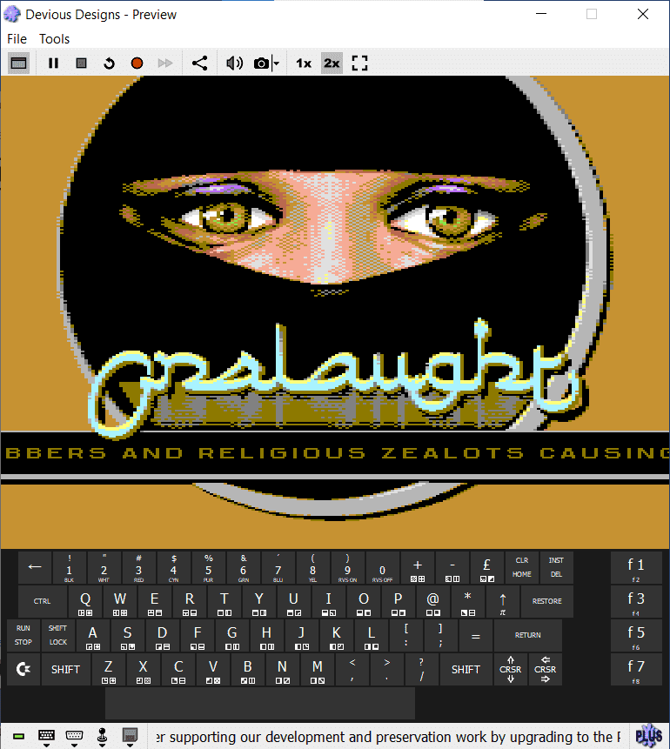
Task: Pause the emulation
Action: coord(54,63)
